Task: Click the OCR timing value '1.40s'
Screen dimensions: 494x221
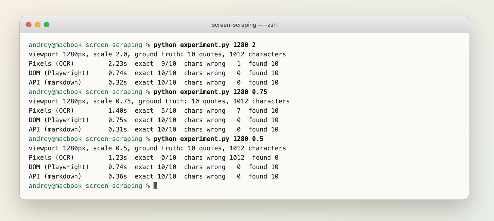Action: [x=117, y=111]
